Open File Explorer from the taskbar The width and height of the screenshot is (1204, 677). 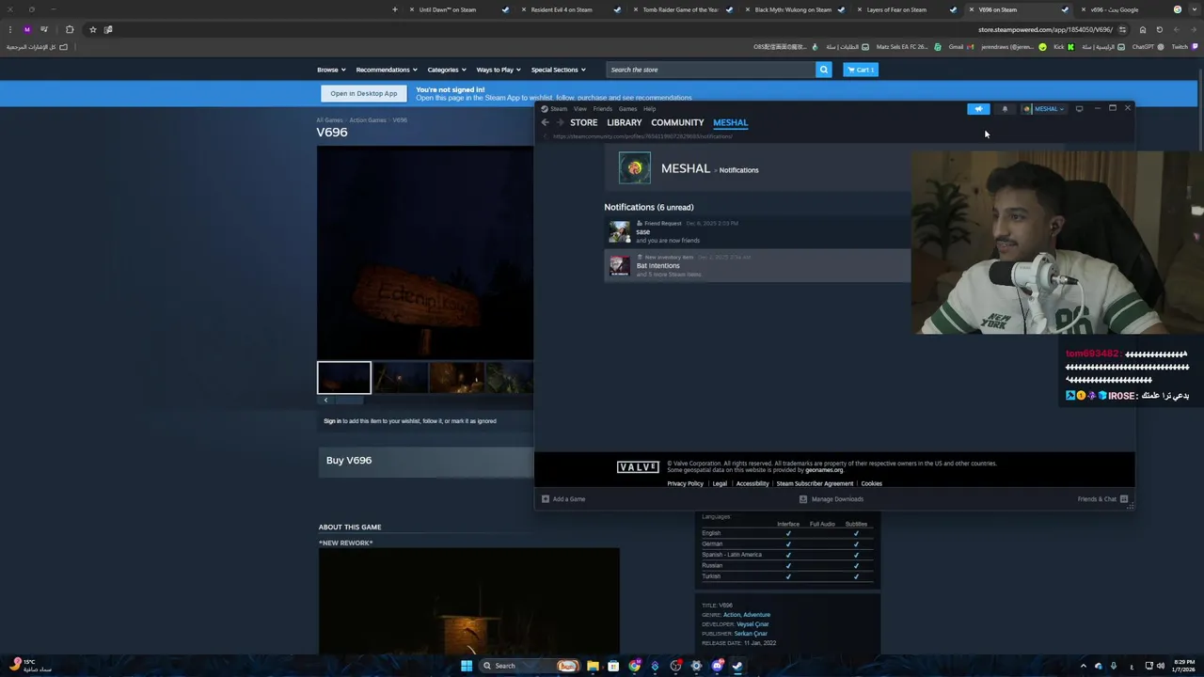[x=593, y=666]
